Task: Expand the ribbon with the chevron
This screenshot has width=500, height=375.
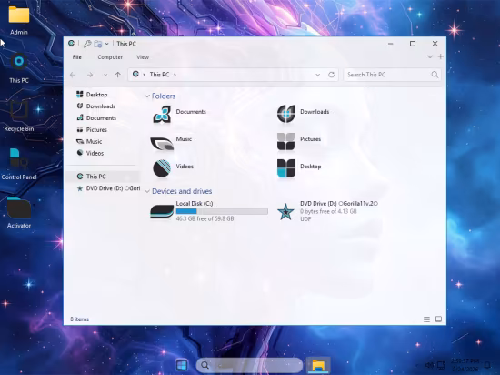Action: 430,56
